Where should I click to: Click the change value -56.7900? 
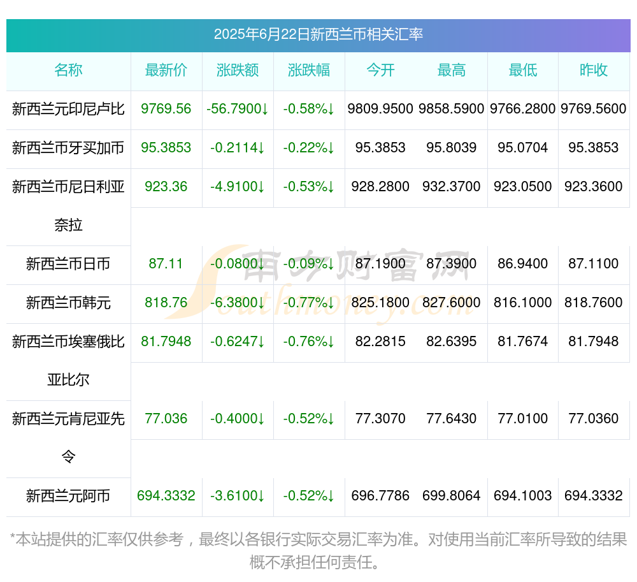tap(238, 109)
